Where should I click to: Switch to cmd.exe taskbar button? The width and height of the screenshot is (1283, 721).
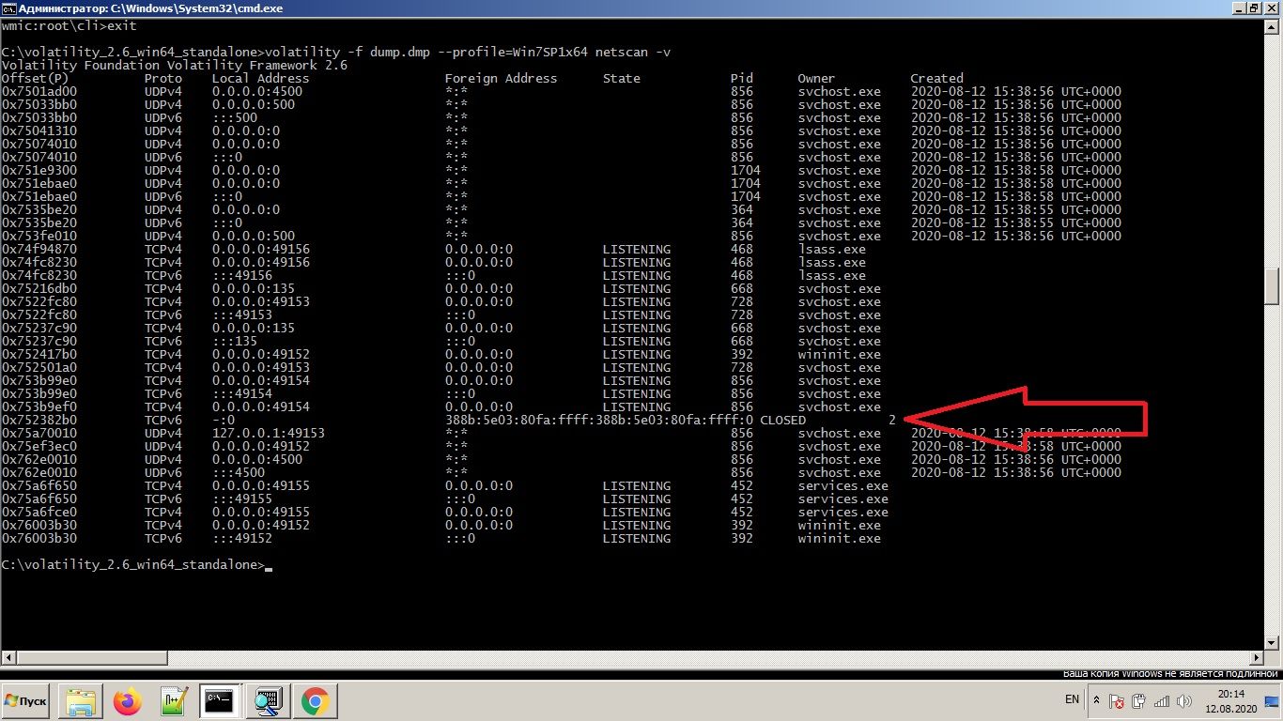pos(222,700)
